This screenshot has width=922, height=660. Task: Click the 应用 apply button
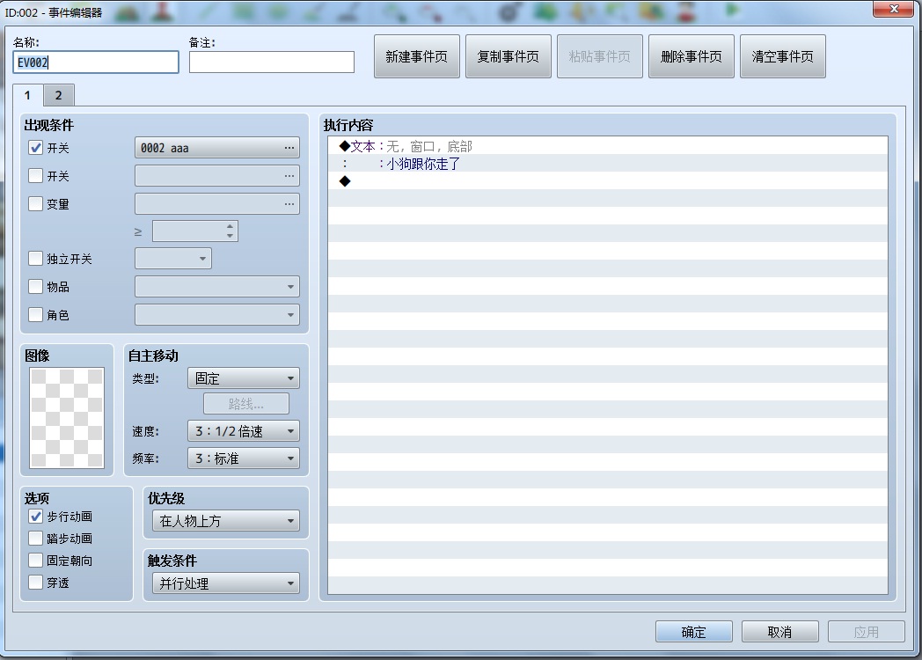(867, 632)
